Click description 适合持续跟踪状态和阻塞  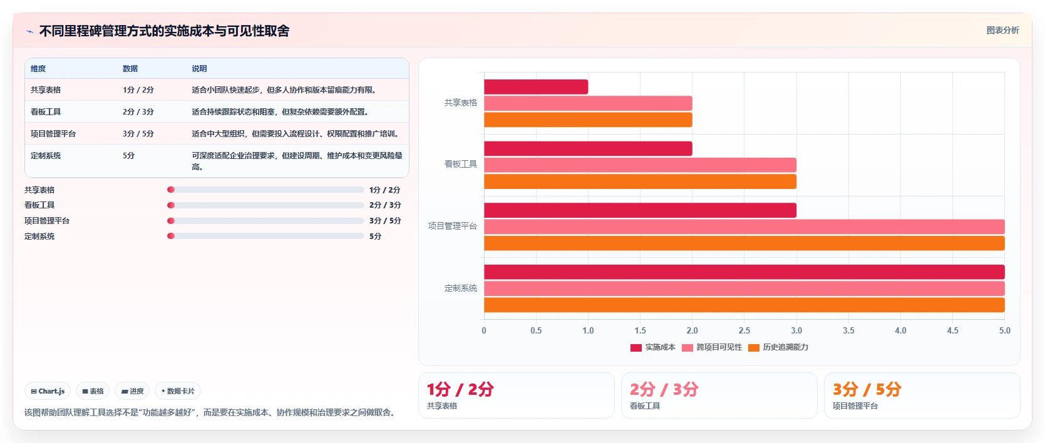pyautogui.click(x=282, y=112)
